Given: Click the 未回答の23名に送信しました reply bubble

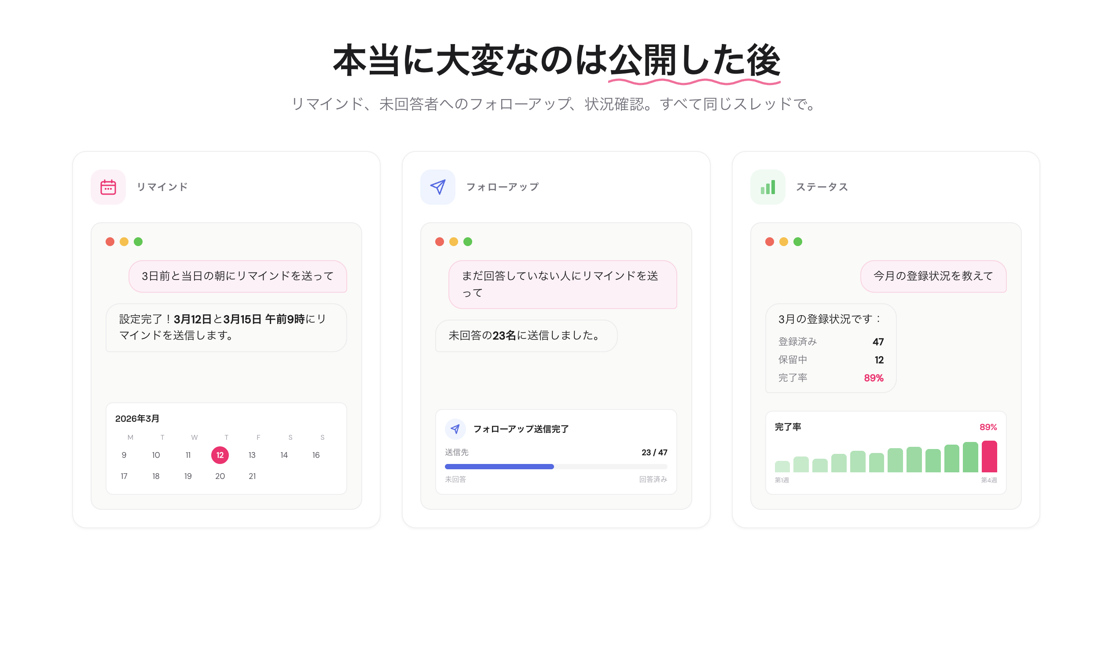Looking at the screenshot, I should (x=526, y=335).
